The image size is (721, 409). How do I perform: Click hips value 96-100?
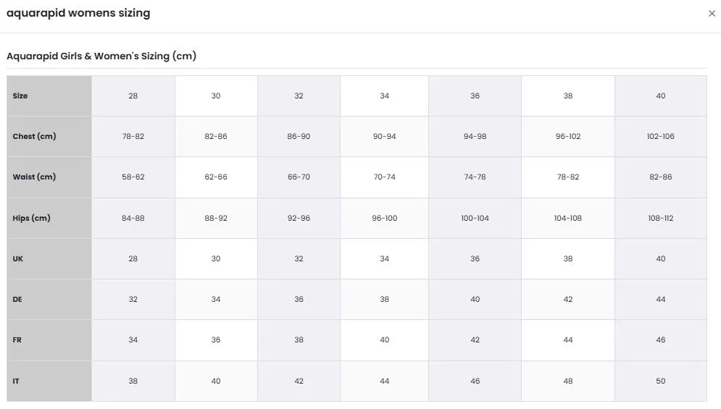tap(384, 219)
